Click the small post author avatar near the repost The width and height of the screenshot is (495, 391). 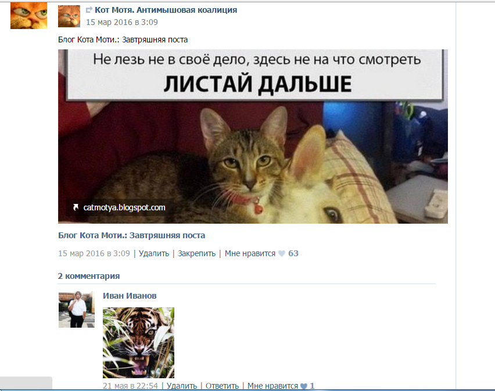pyautogui.click(x=69, y=16)
